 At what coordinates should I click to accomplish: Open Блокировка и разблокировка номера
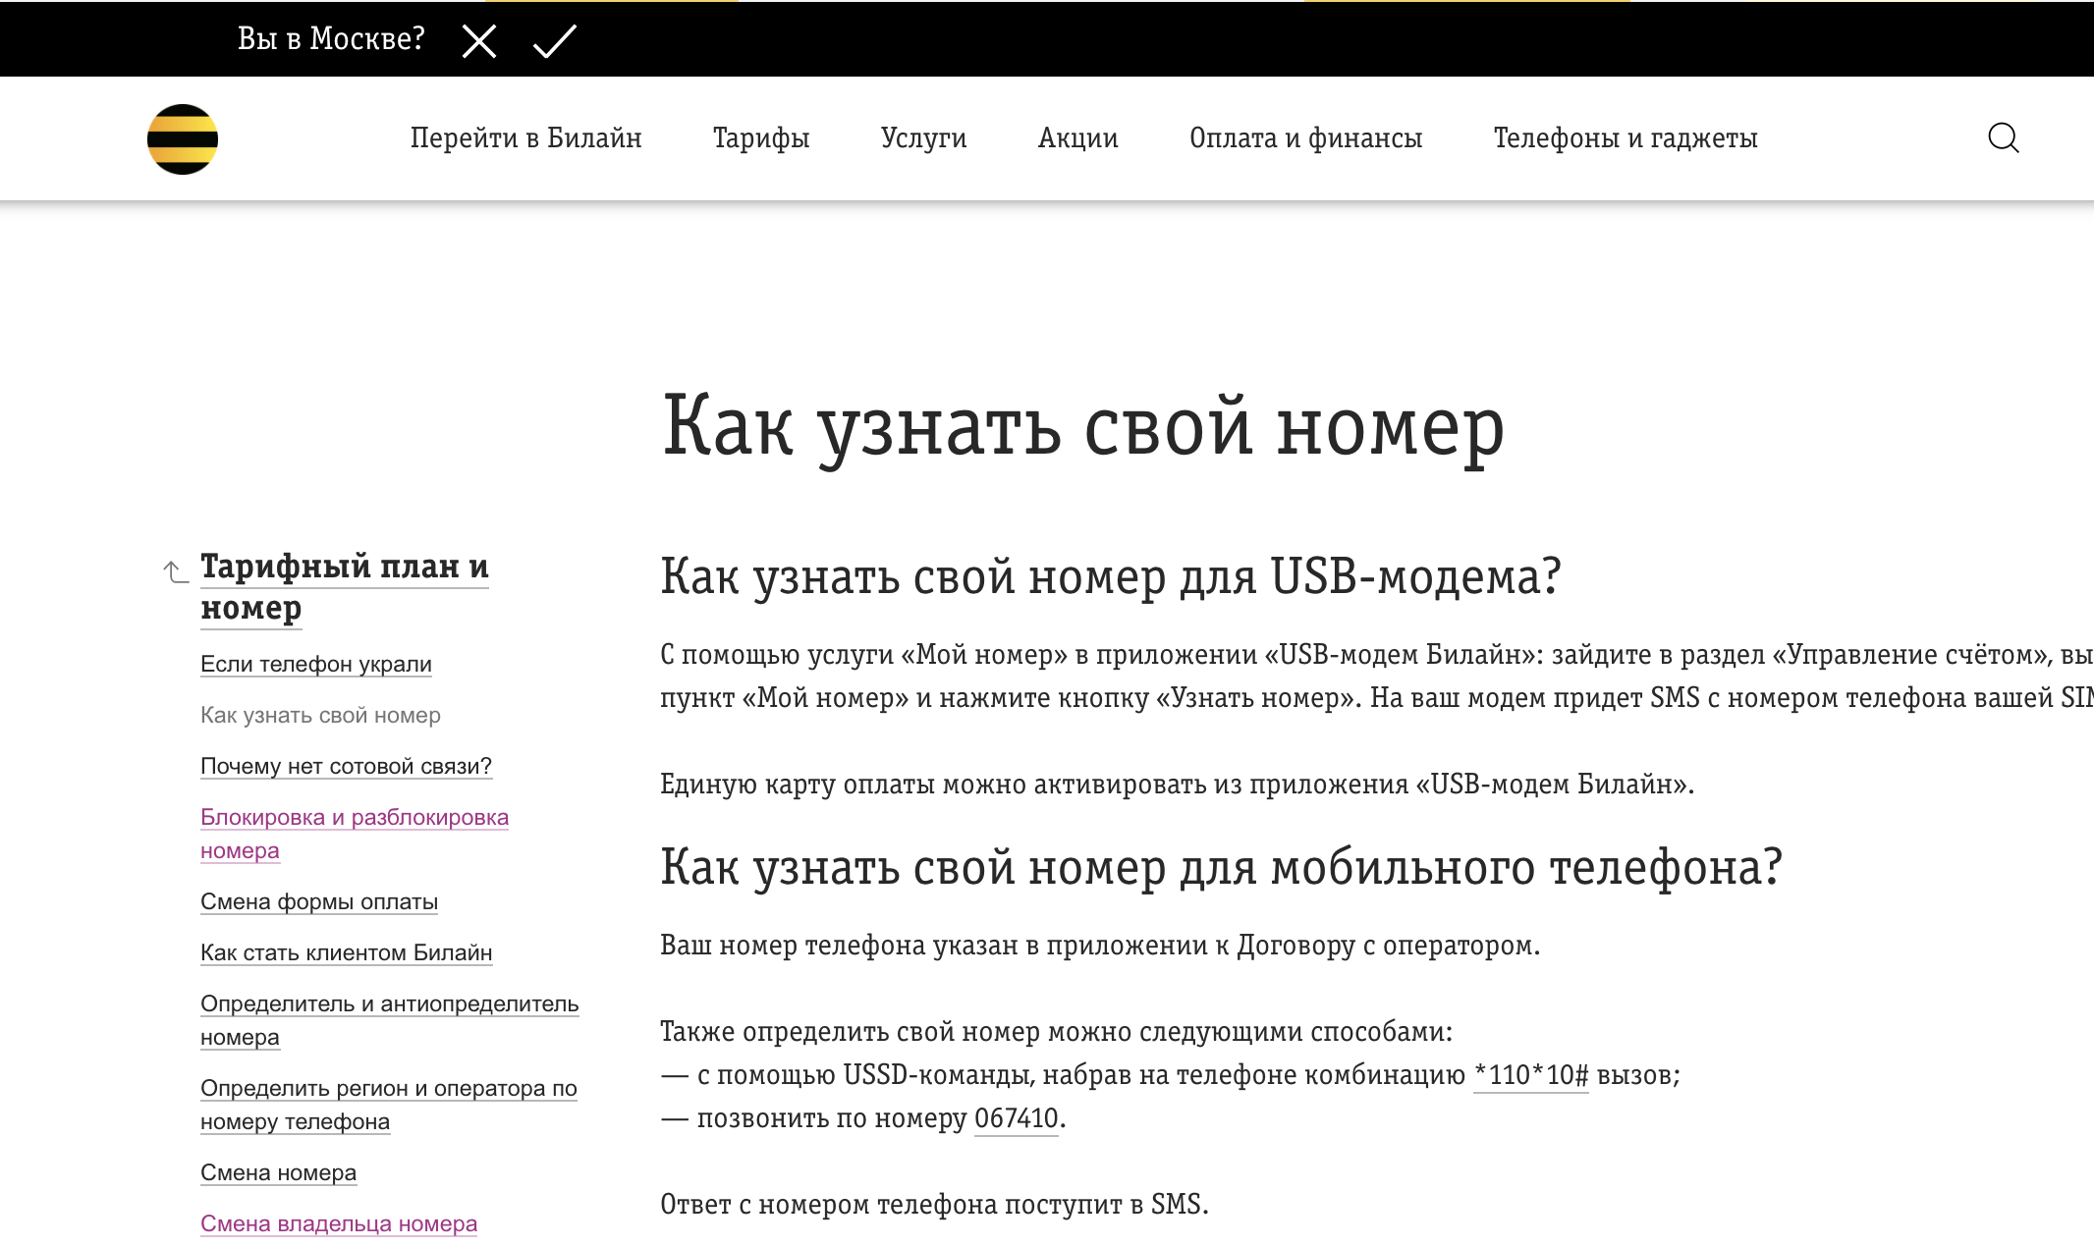point(355,833)
